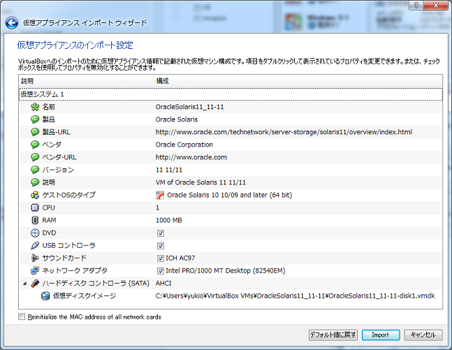Collapse the ハードディスク コントローラ (SATA) tree node
Viewport: 452px width, 350px height.
coord(26,283)
